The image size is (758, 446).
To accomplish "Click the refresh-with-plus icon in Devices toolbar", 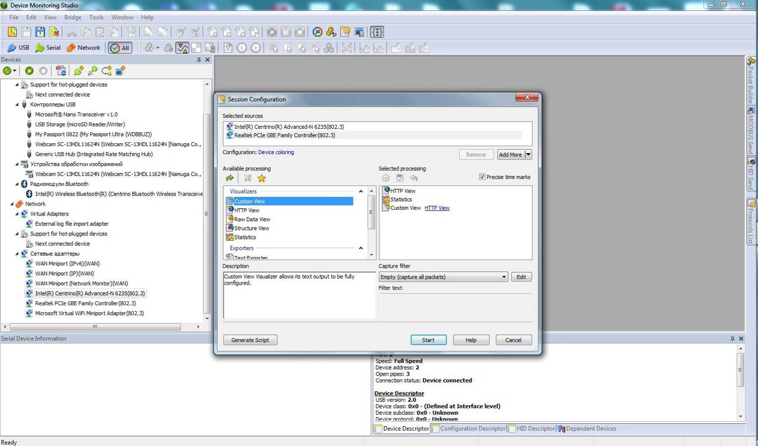I will pyautogui.click(x=107, y=71).
